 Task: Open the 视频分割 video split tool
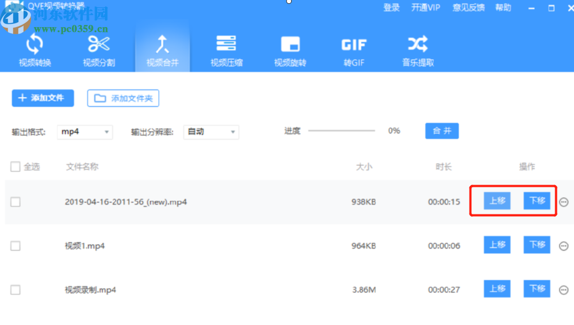(98, 50)
